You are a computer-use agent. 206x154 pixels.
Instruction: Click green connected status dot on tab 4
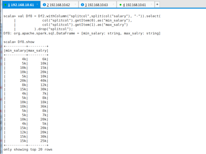point(120,5)
